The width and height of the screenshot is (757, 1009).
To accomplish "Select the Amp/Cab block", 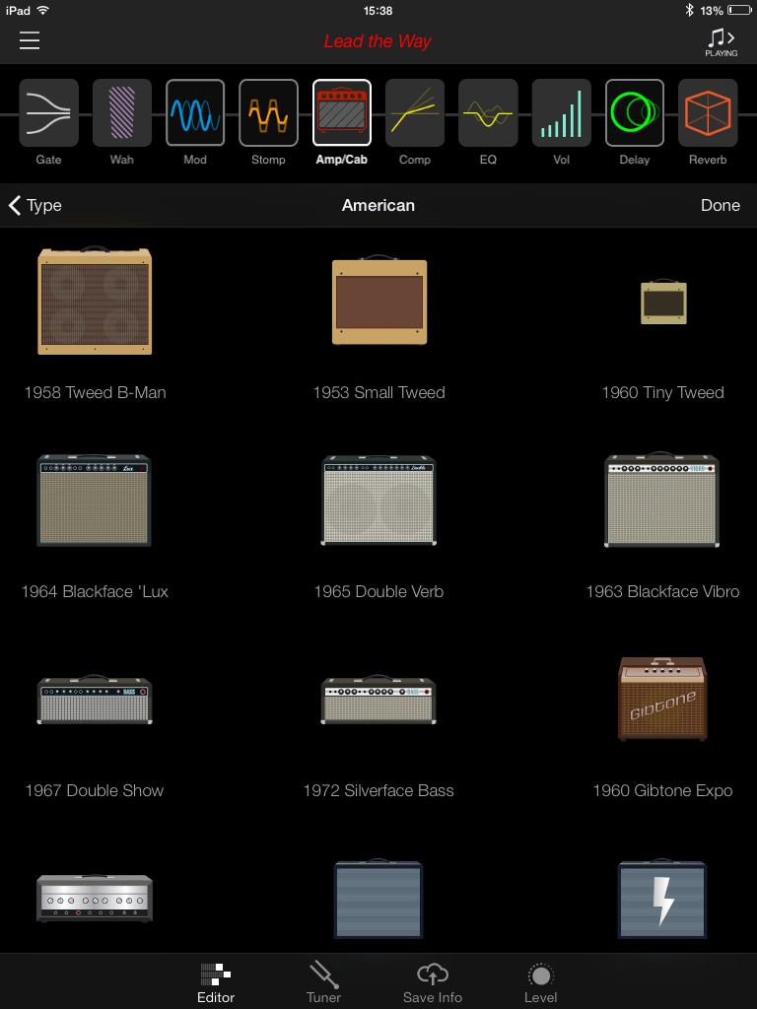I will [x=342, y=113].
